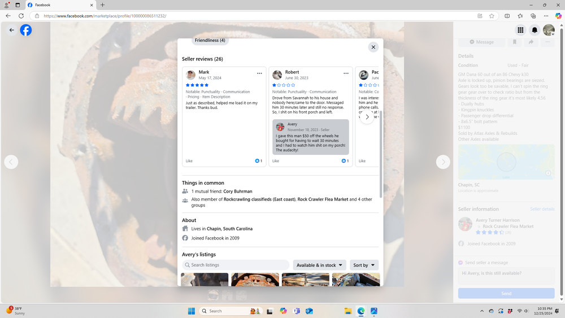
Task: Click the seller message text box
Action: tap(506, 276)
